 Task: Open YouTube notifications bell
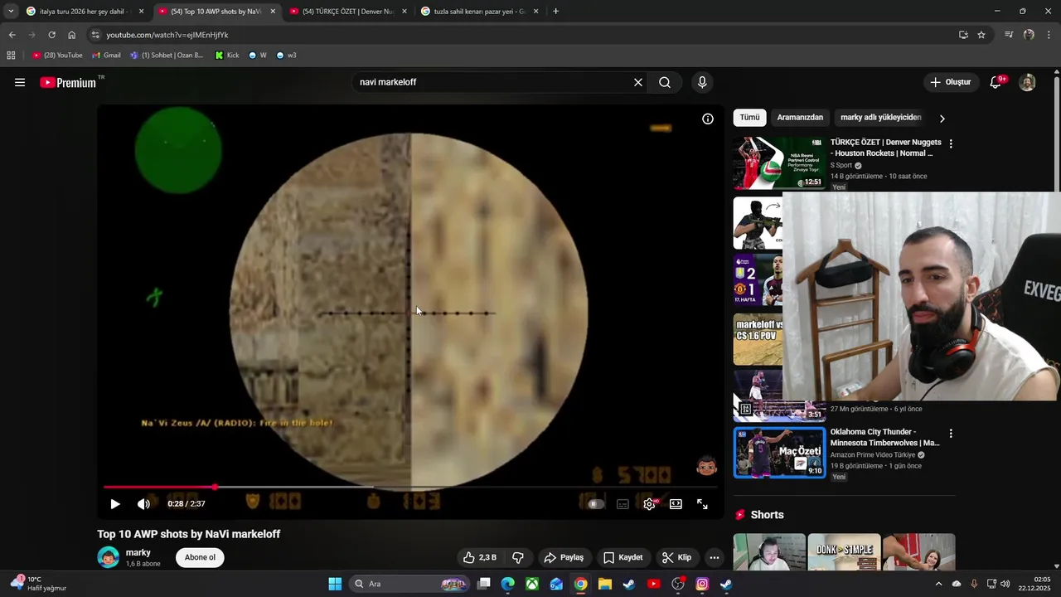996,82
